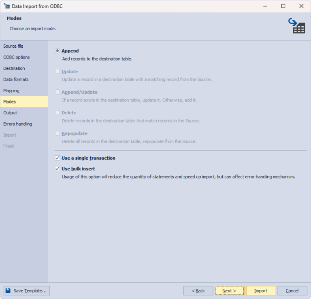
Task: Maximize the Data Import window
Action: click(x=283, y=6)
